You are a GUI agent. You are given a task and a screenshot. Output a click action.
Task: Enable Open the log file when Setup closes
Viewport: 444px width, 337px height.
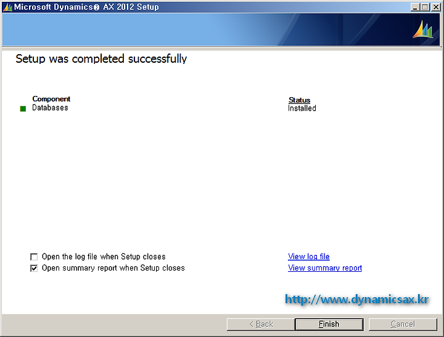pyautogui.click(x=34, y=257)
